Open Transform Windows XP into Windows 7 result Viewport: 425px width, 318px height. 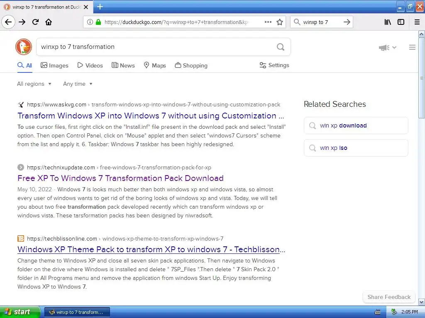(x=151, y=116)
